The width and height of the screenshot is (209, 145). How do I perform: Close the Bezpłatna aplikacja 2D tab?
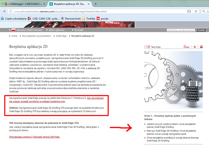(89, 4)
